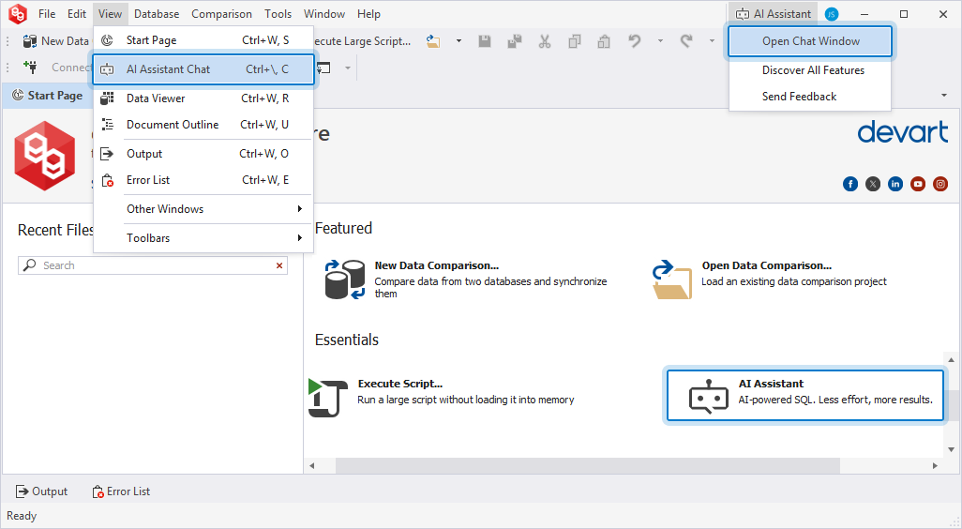This screenshot has width=962, height=529.
Task: Click Execute Script essentials link
Action: point(400,384)
